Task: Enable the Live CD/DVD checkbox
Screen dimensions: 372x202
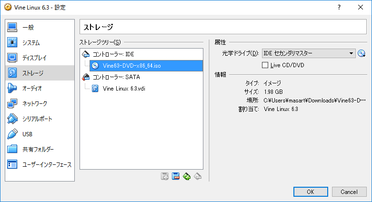Action: tap(265, 65)
